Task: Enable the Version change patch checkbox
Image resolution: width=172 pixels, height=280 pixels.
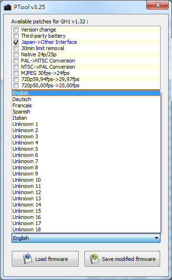Action: pyautogui.click(x=16, y=30)
